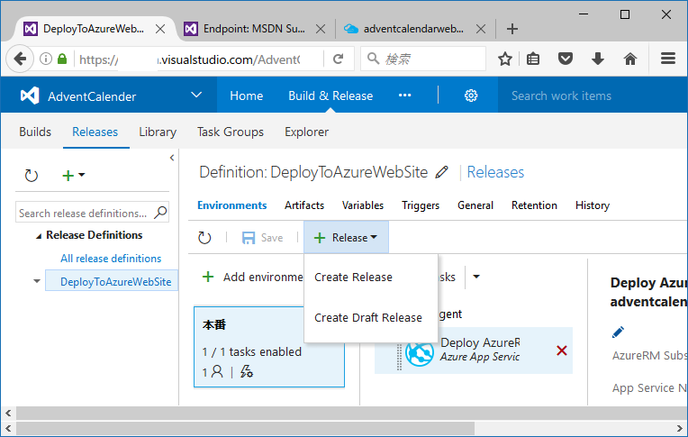Edit definition name with the pencil icon

click(x=442, y=172)
